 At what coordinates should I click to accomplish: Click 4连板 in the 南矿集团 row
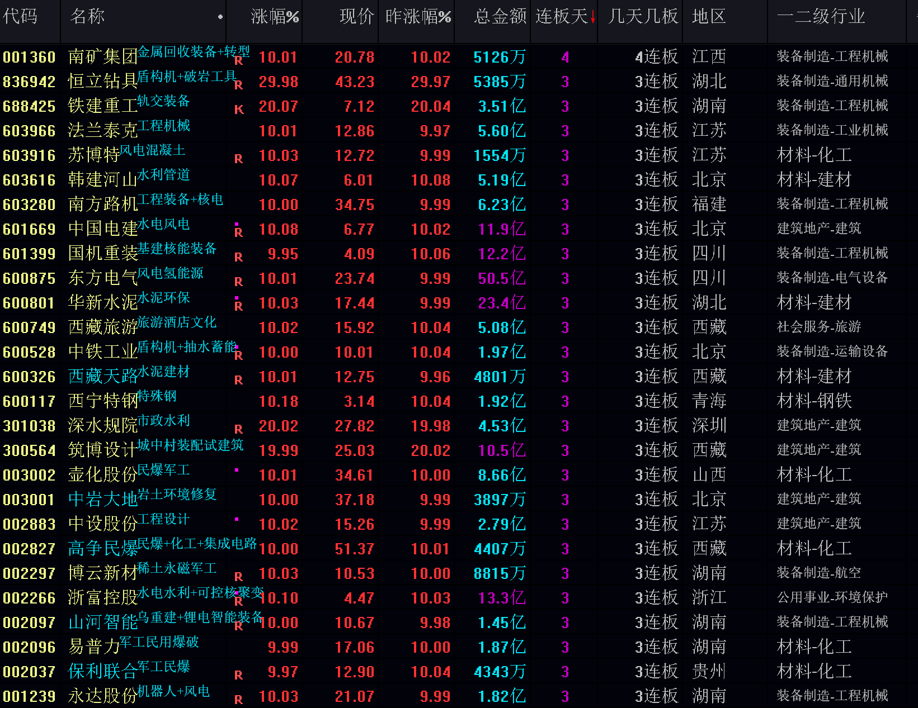tap(656, 57)
